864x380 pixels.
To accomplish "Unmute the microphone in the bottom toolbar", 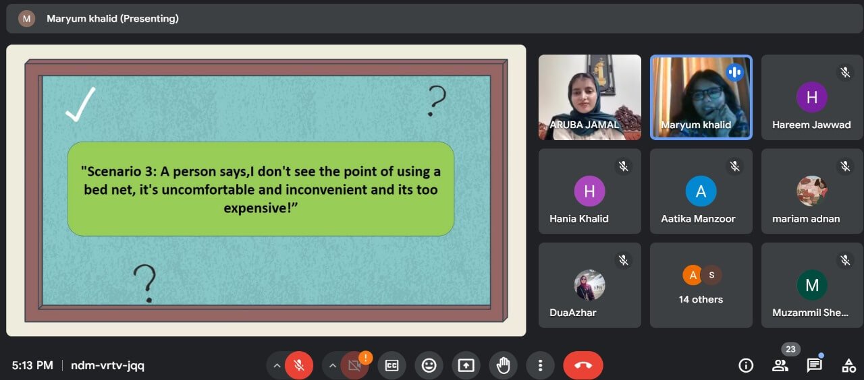I will 298,365.
